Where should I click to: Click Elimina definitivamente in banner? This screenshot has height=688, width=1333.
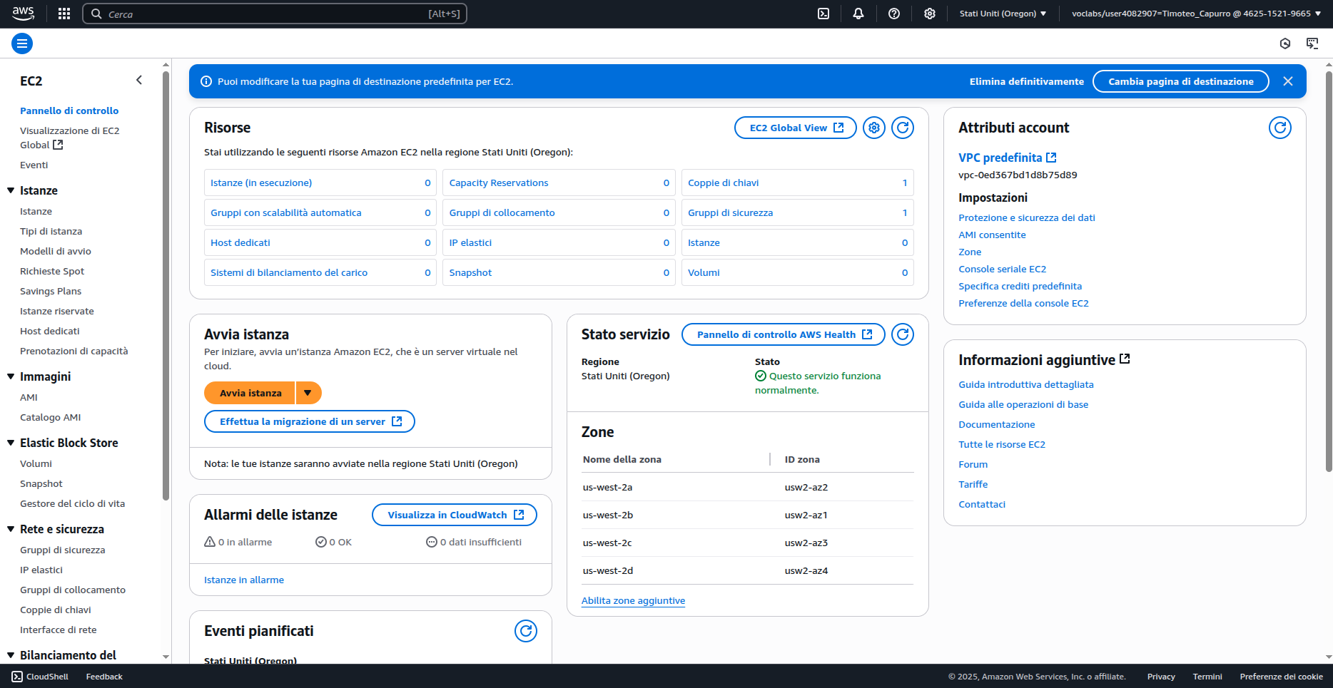click(x=1026, y=81)
